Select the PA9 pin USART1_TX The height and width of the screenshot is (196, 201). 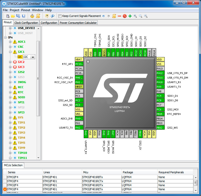point(160,87)
